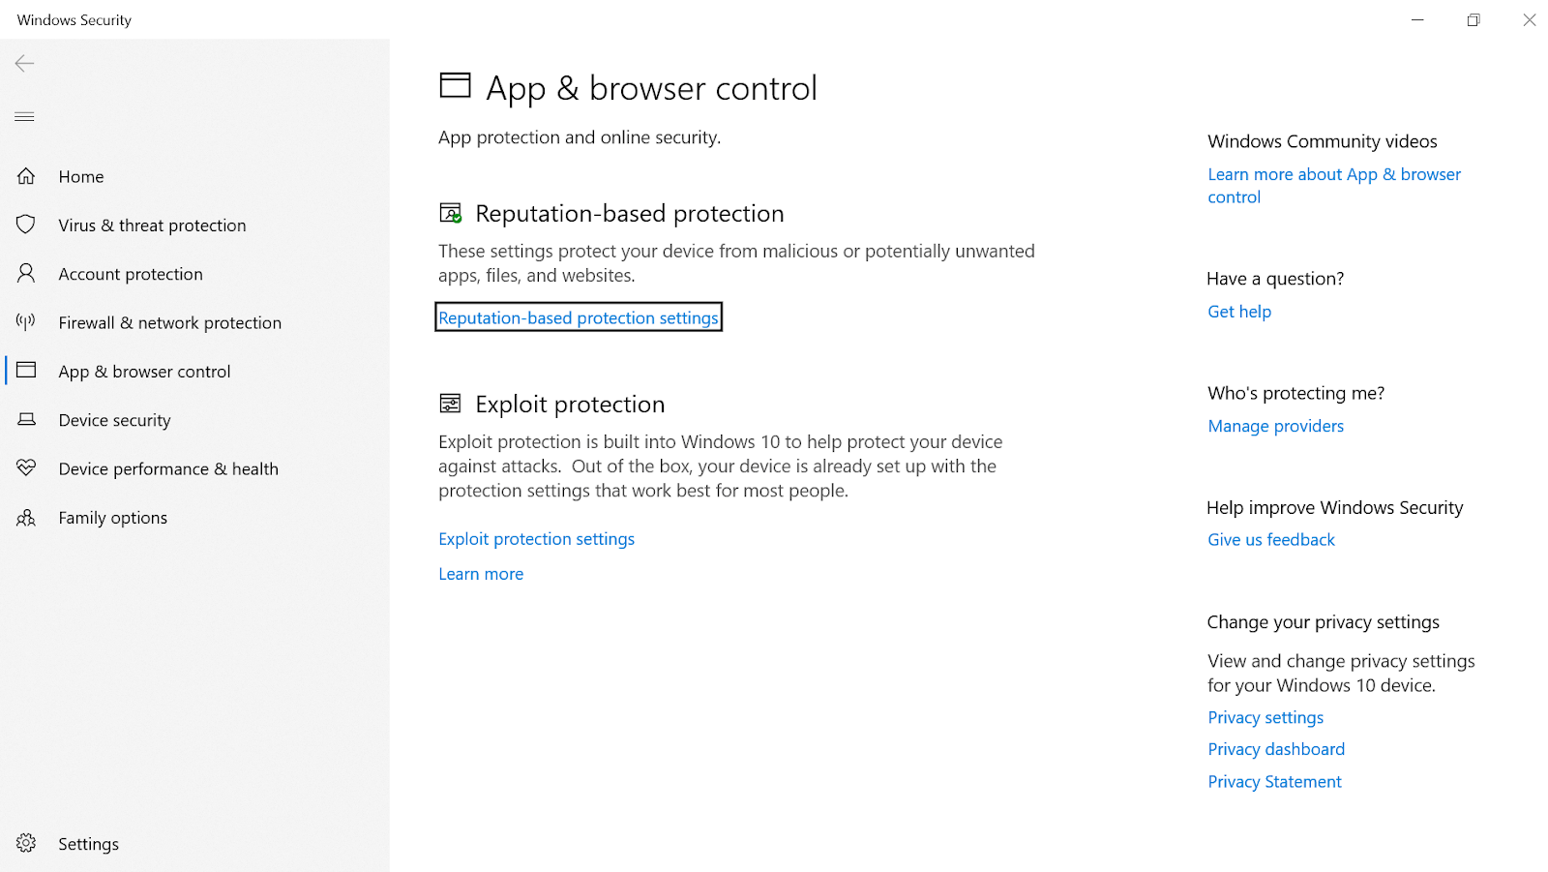Click the Firewall & network protection icon
The image size is (1548, 872).
26,322
